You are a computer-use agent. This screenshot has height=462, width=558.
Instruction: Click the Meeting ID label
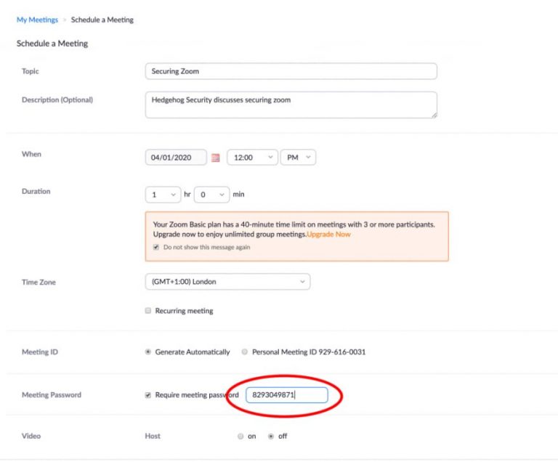tap(40, 352)
